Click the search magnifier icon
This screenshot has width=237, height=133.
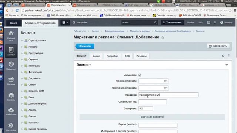[x=155, y=23]
